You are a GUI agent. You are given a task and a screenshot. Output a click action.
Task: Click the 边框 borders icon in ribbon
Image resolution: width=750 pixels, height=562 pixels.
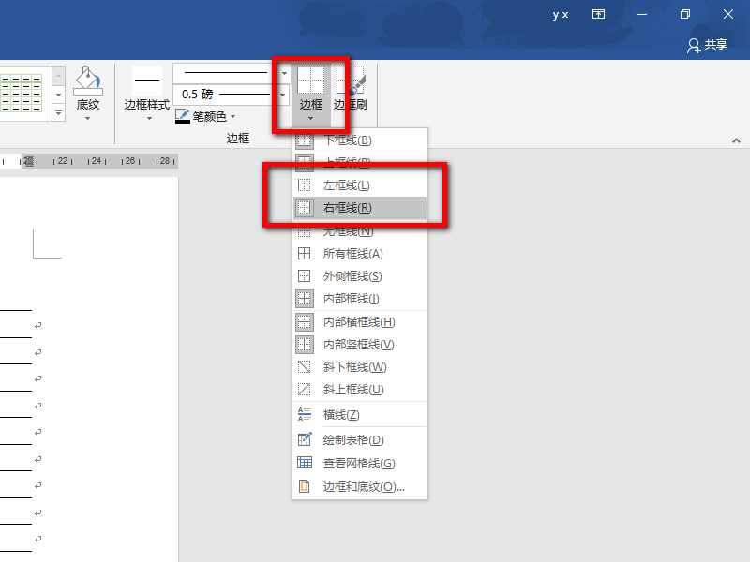click(311, 80)
